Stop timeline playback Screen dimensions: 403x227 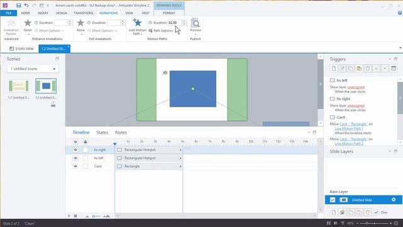[x=76, y=216]
